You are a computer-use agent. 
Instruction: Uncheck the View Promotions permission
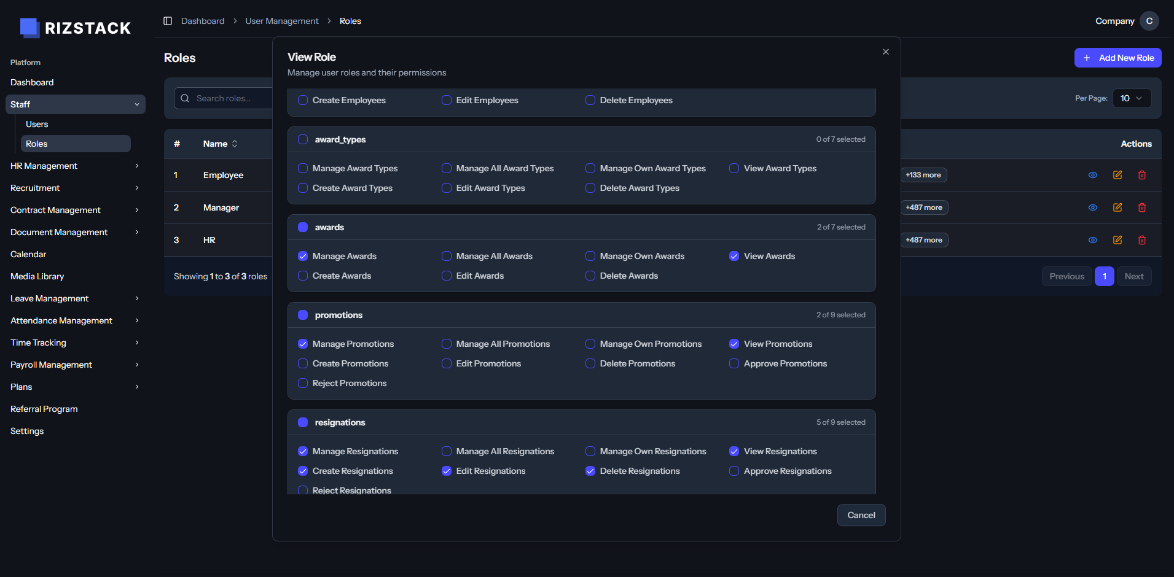tap(734, 344)
